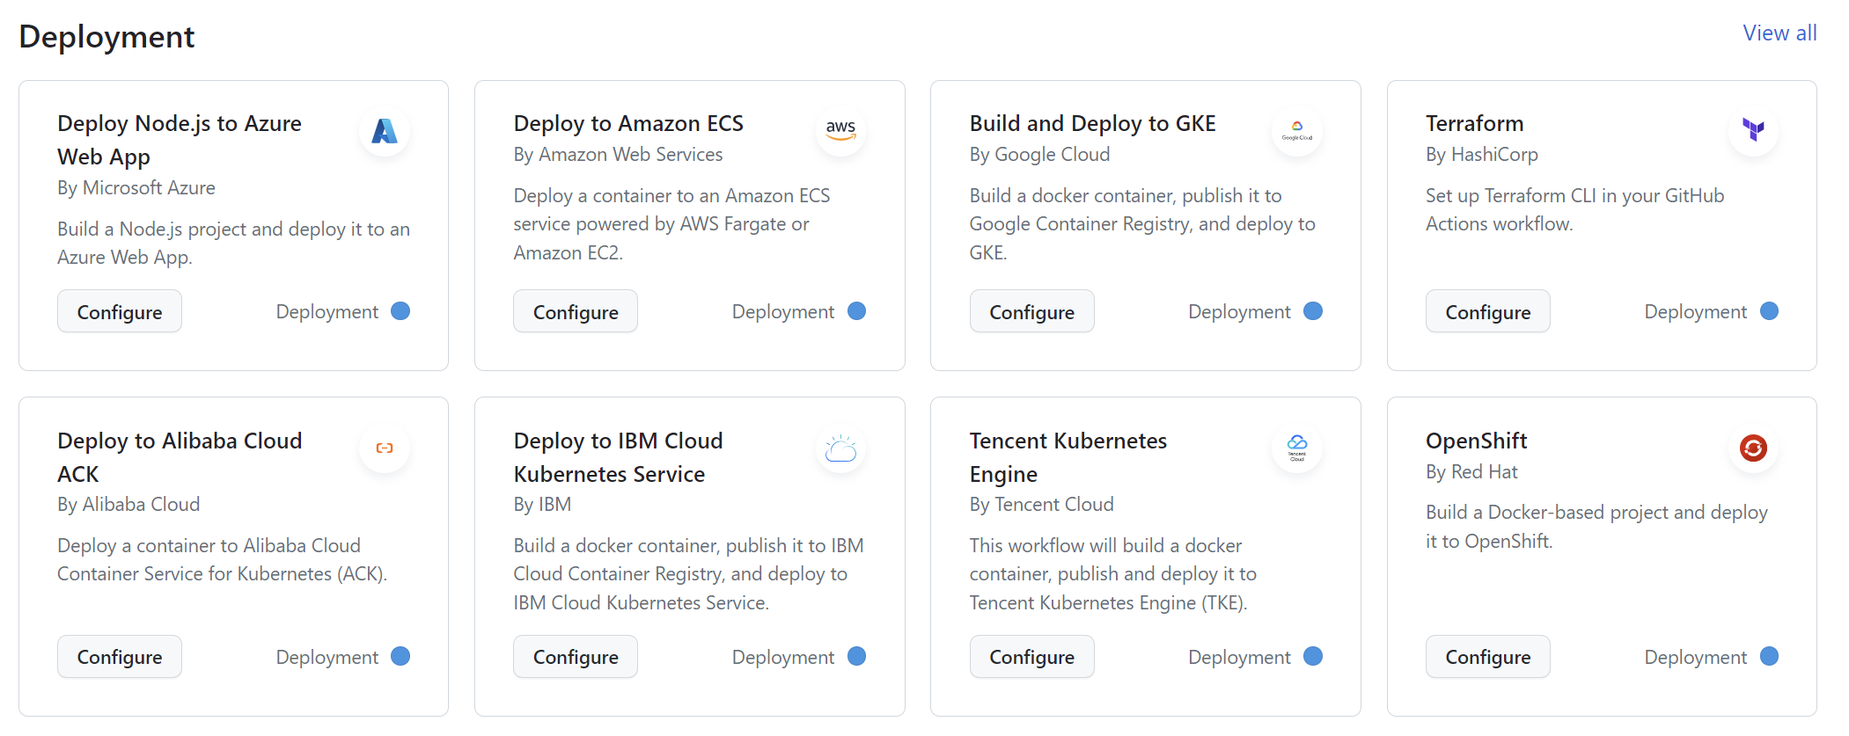Click description mentioning Tencent Kubernetes Engine (TKE)

click(x=1113, y=574)
